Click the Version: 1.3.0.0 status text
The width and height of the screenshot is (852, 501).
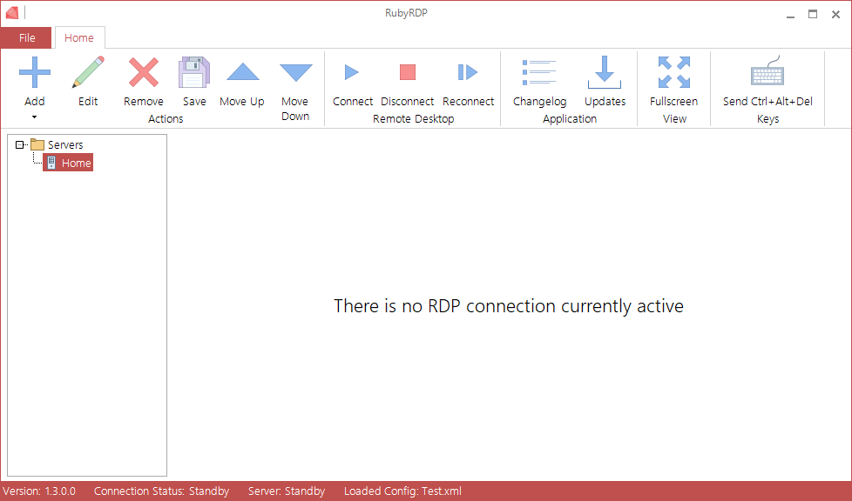click(x=39, y=491)
